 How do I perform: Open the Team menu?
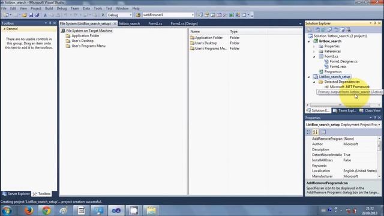(x=75, y=8)
